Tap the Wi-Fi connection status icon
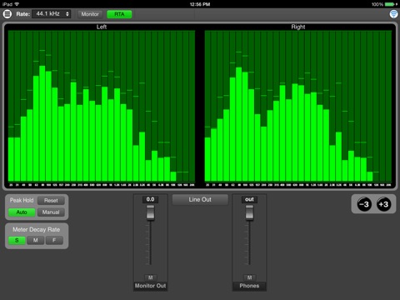This screenshot has width=400, height=300. click(393, 14)
